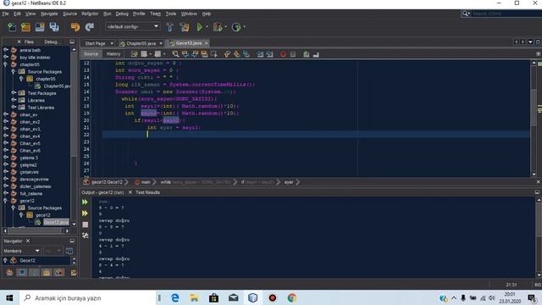Click the yellow Re-run with different parameters icon
Image resolution: width=542 pixels, height=305 pixels.
[x=85, y=213]
